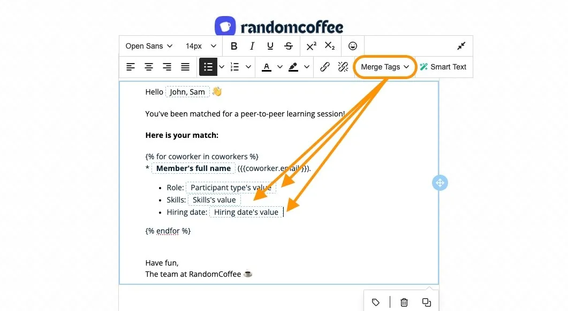Apply the text color
Viewport: 568px width, 311px height.
coord(267,67)
